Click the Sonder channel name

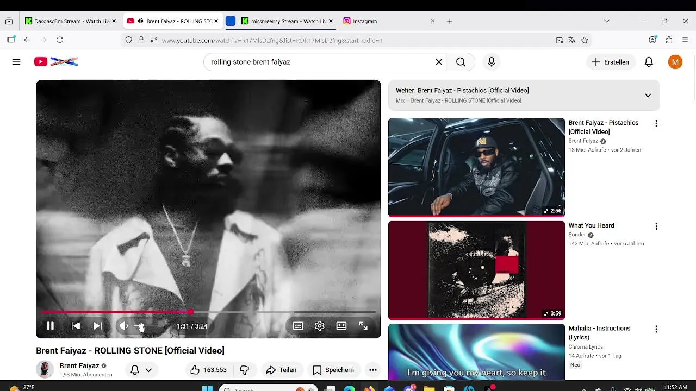point(577,235)
